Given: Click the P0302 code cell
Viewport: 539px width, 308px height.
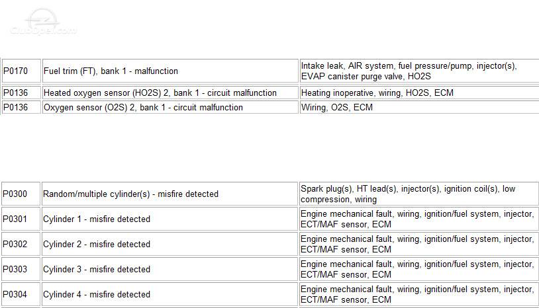Looking at the screenshot, I should (21, 244).
